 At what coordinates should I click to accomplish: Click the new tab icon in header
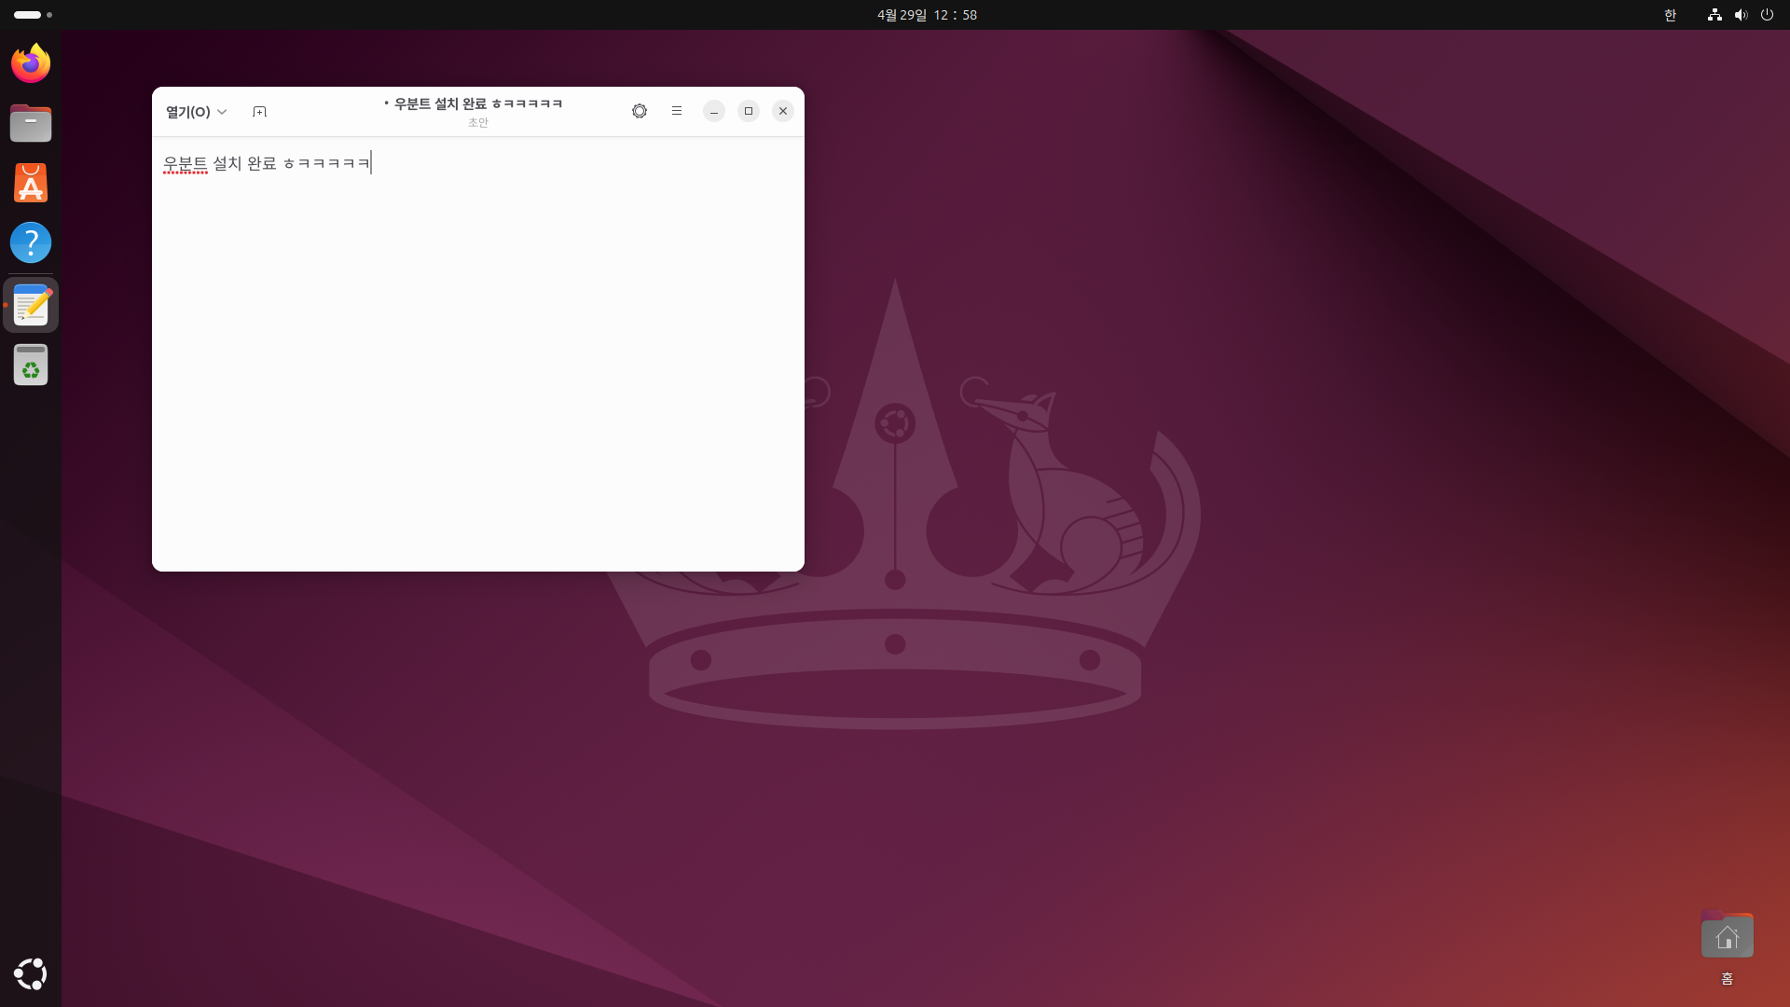point(259,112)
